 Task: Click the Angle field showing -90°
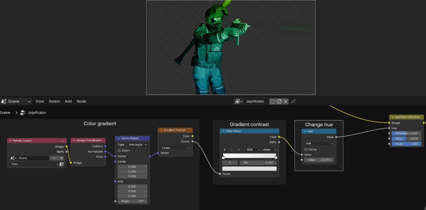[132, 201]
